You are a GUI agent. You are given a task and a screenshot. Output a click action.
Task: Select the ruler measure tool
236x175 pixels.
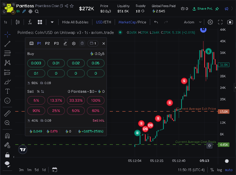point(7,114)
